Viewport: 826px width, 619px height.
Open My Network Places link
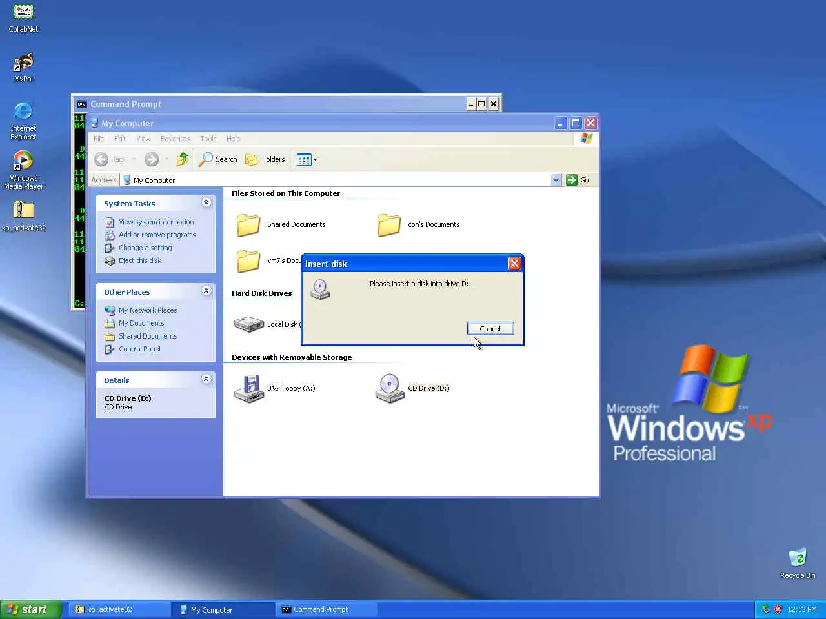148,310
